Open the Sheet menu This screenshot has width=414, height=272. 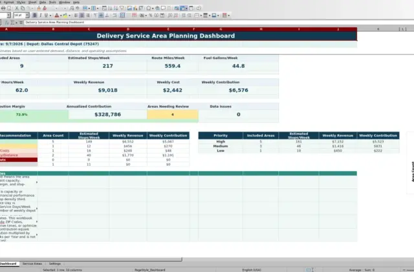click(32, 2)
